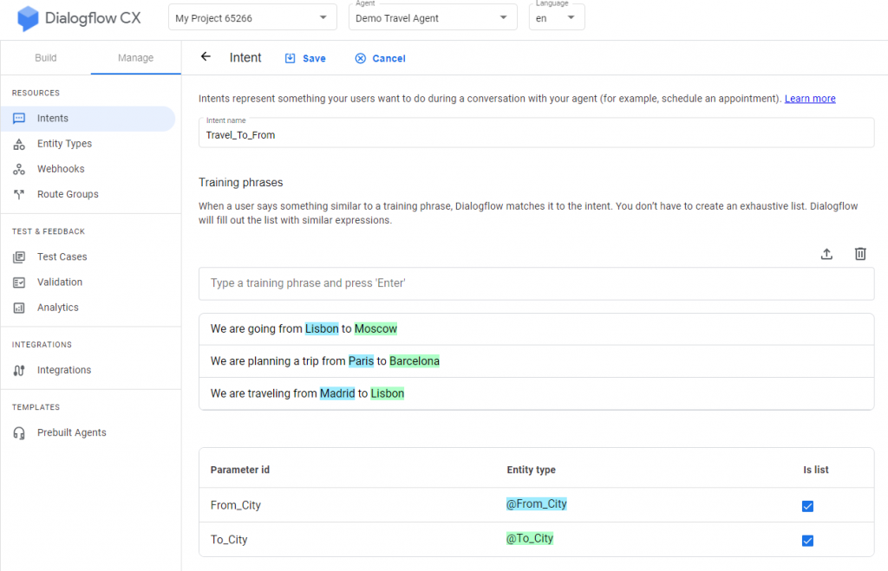Select the phrase about Paris to Barcelona
Image resolution: width=888 pixels, height=571 pixels.
[x=536, y=361]
